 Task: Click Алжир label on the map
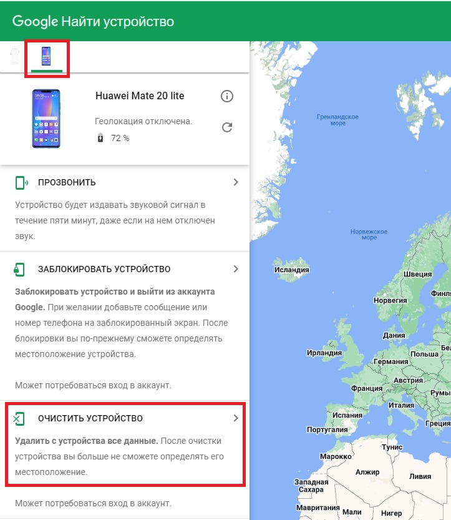(367, 472)
